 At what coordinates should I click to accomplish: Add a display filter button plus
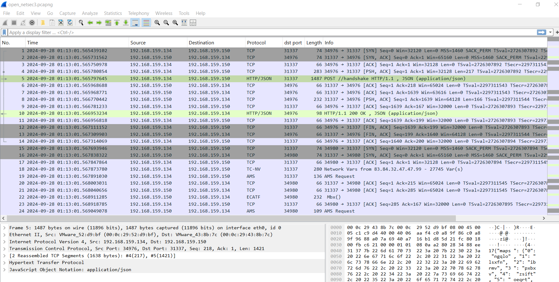click(x=557, y=32)
